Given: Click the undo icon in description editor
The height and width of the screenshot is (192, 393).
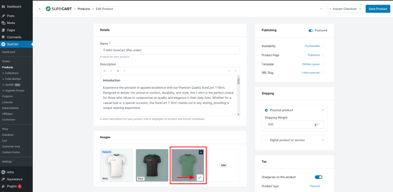Looking at the screenshot, I should pos(229,71).
